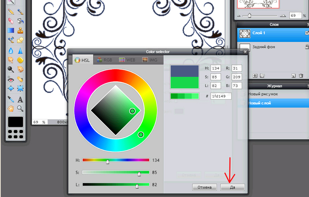
Task: Close the Color selector dialog
Action: (245, 52)
